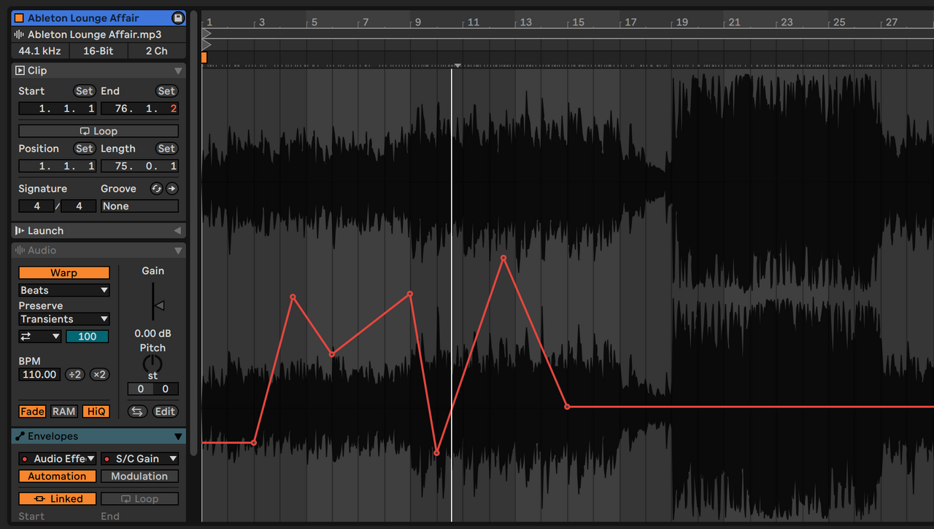The height and width of the screenshot is (529, 934).
Task: Click the 2 Ch channel count text
Action: coord(156,51)
